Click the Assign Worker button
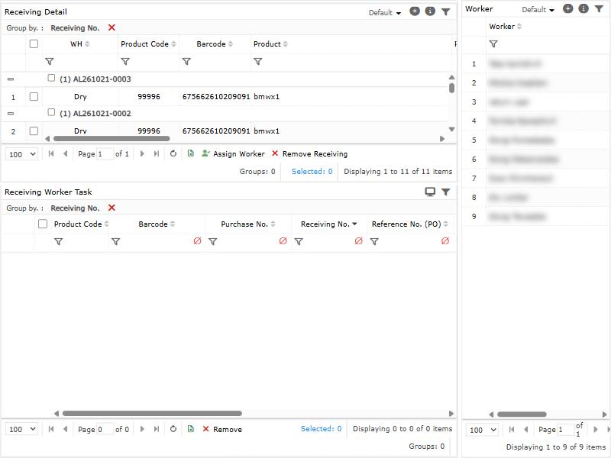The image size is (611, 458). (x=233, y=154)
